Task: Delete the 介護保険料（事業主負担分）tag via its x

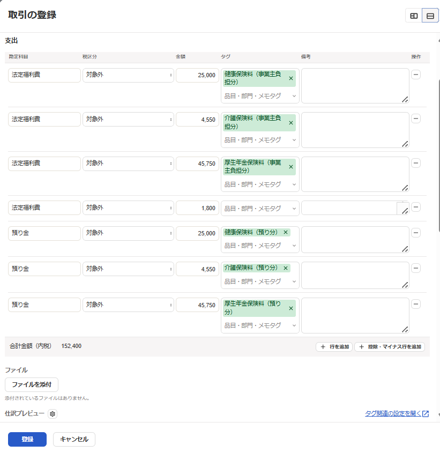Action: (x=291, y=123)
